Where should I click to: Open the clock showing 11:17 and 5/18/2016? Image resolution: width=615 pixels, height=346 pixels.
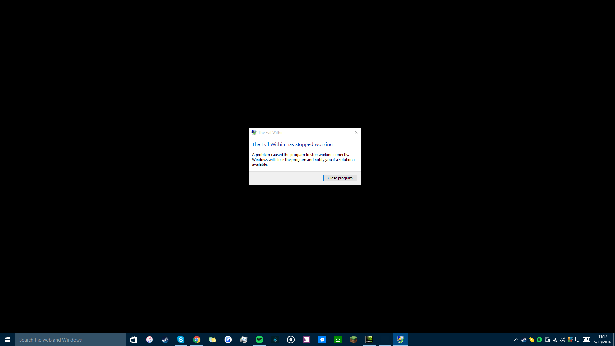(x=603, y=340)
